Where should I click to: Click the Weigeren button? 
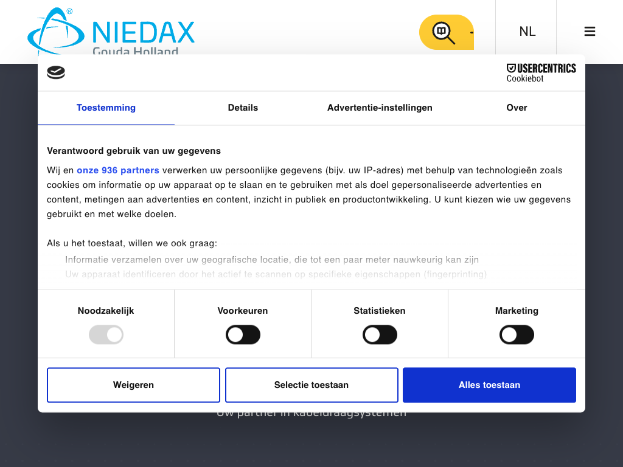(133, 385)
